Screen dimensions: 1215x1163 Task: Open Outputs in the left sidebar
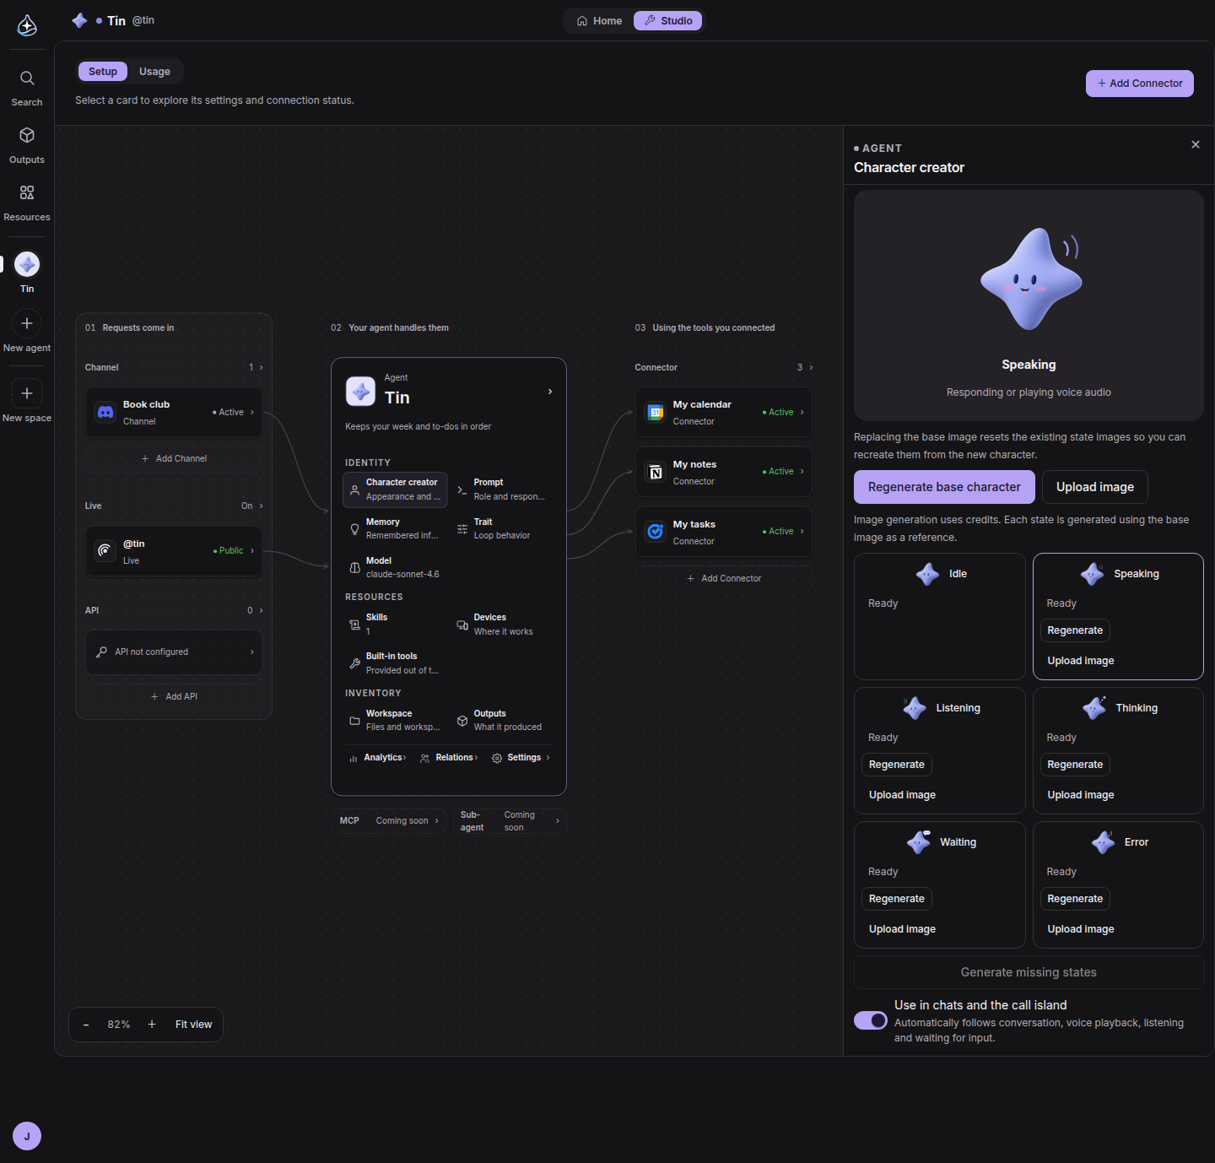click(x=27, y=146)
